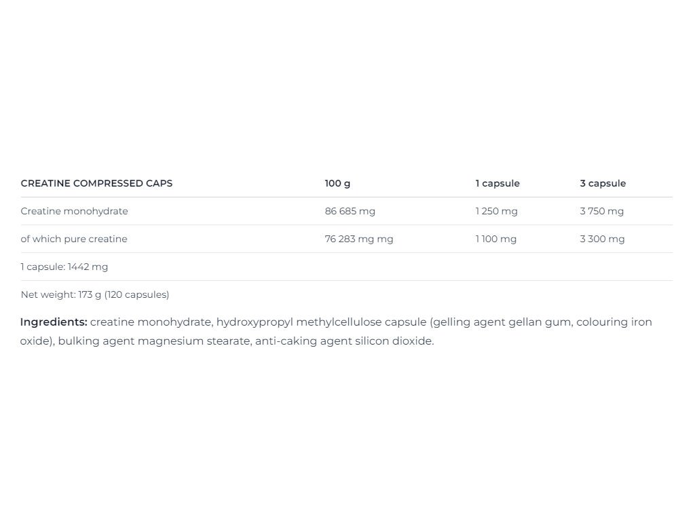695x521 pixels.
Task: Click the 76 283 mg mg value
Action: (358, 239)
